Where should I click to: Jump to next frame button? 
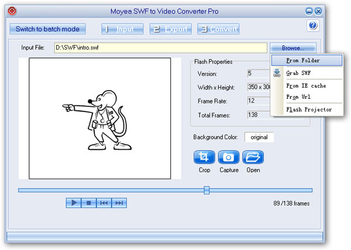coord(119,203)
